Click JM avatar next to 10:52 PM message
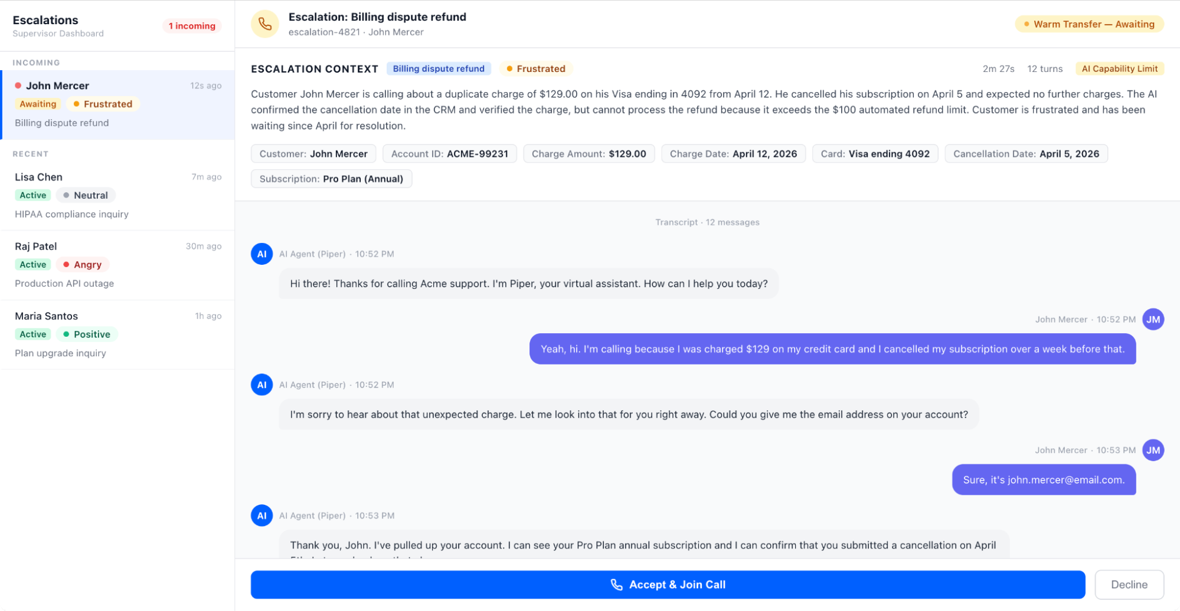Screen dimensions: 1180x611 (1153, 320)
